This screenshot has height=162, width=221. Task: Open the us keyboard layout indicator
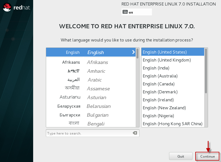136,12
